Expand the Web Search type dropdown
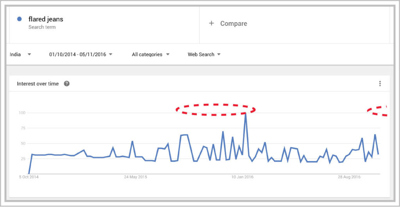This screenshot has width=400, height=207. tap(204, 54)
